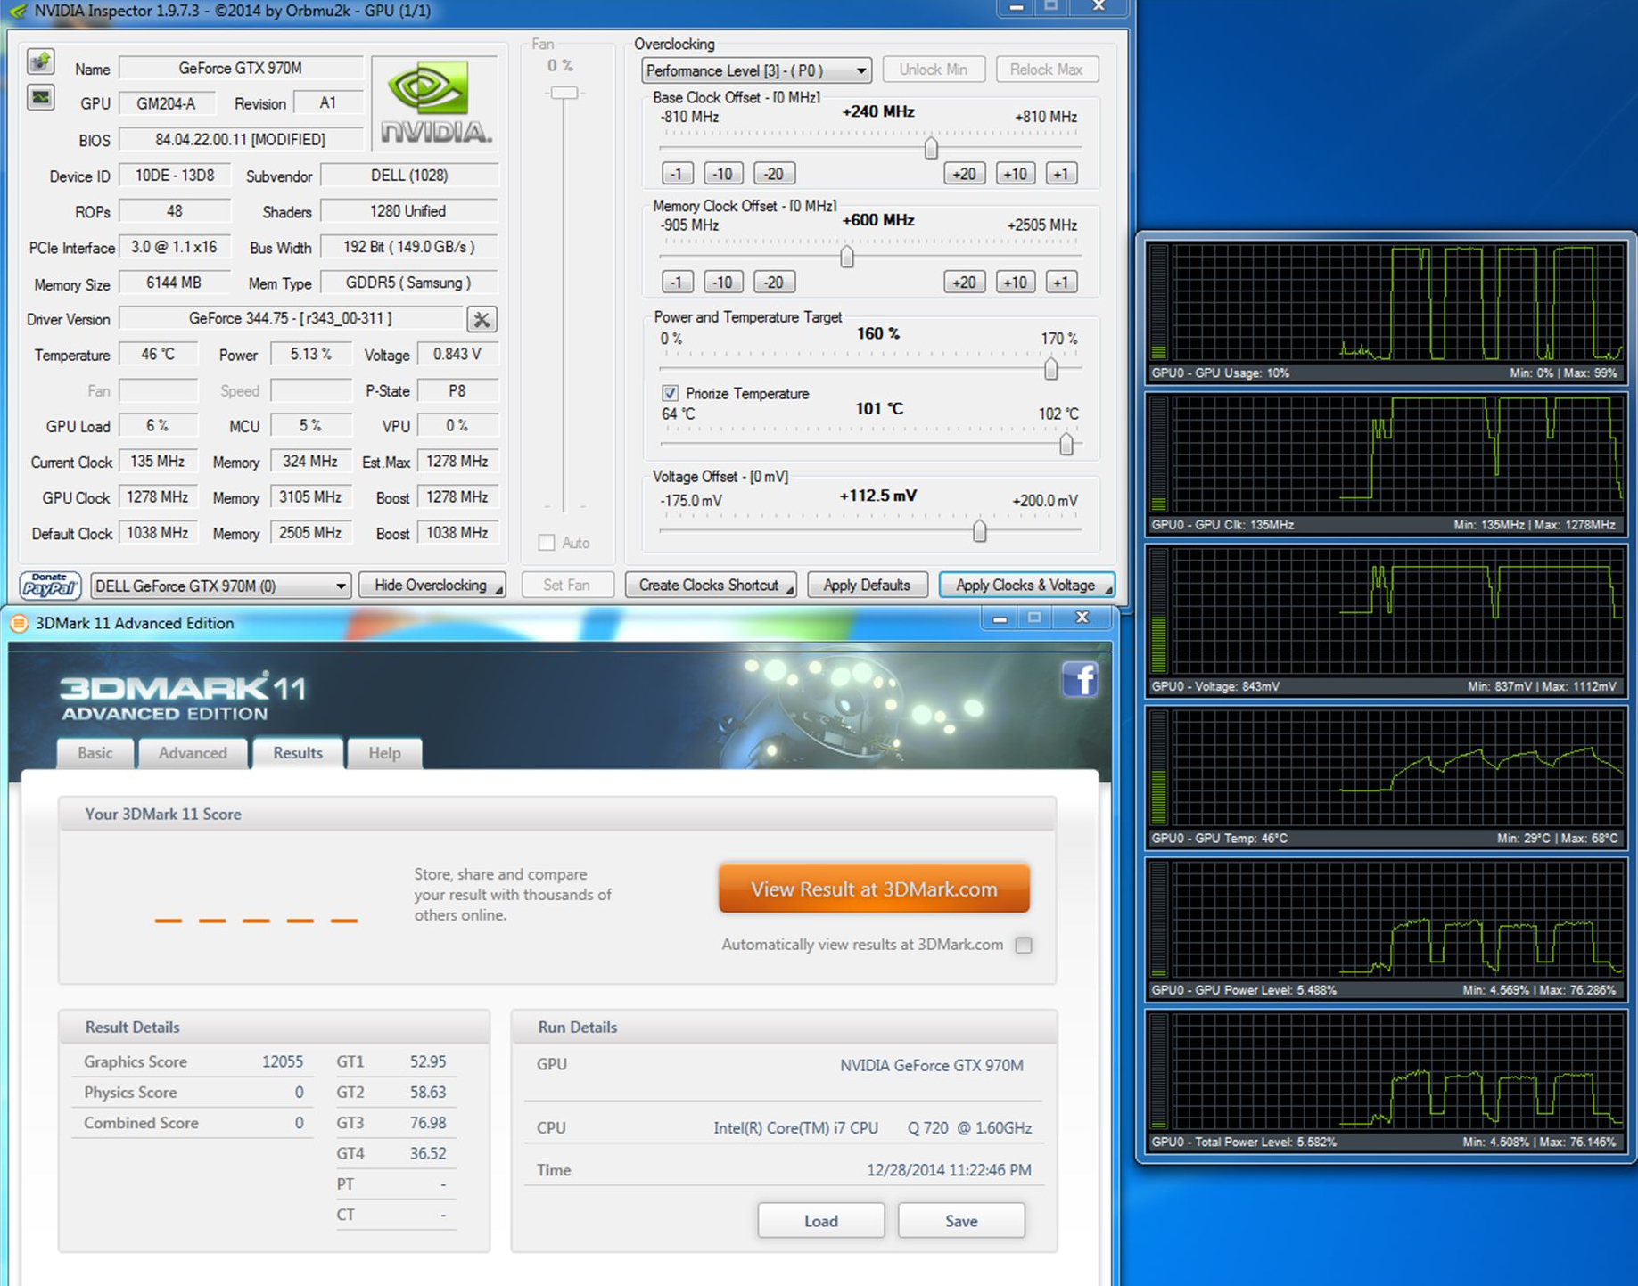Click the PayPal Donate button

click(x=50, y=586)
